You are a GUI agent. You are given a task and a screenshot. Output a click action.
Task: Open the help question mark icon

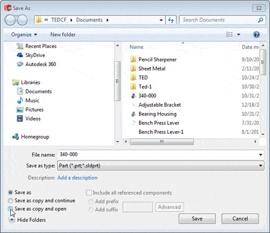pos(256,34)
